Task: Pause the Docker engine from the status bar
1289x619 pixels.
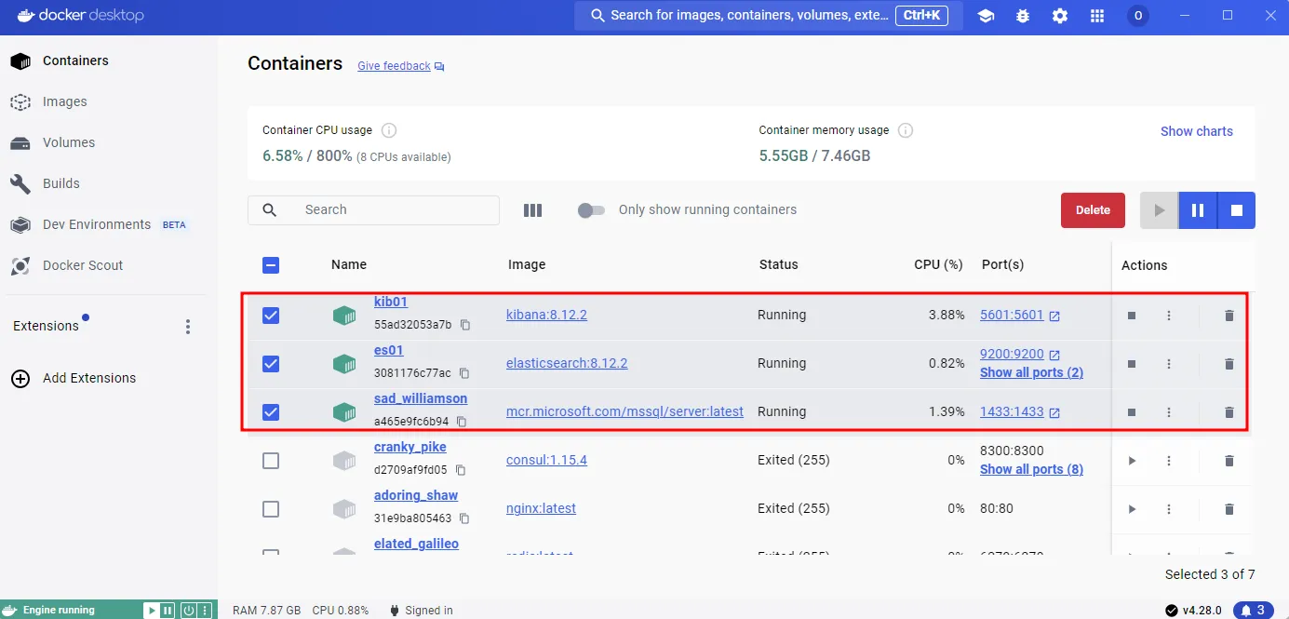Action: coord(168,611)
